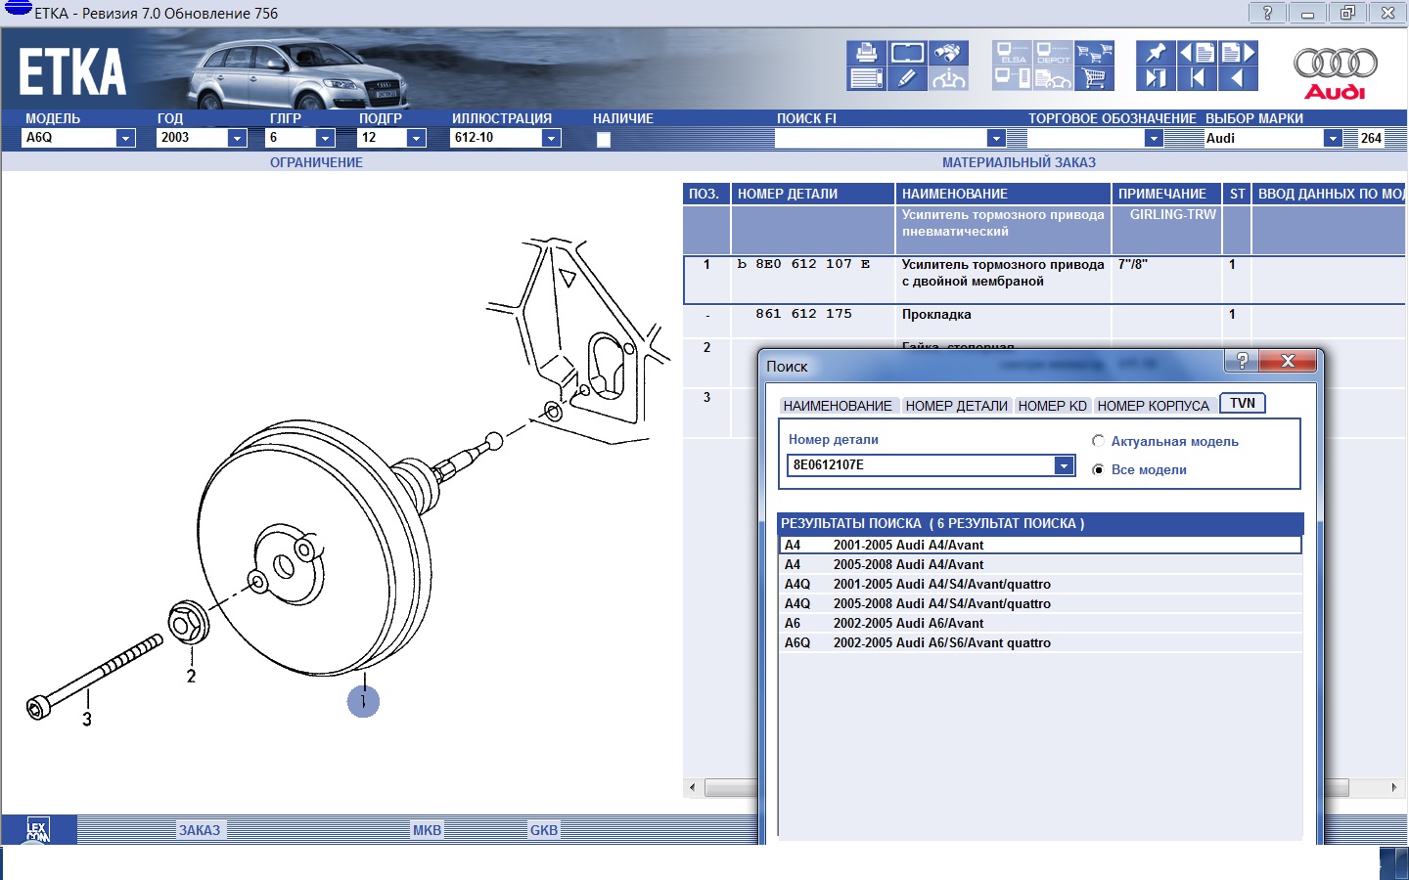Click the exit door icon
Screen dimensions: 1409x880
coord(1156,78)
